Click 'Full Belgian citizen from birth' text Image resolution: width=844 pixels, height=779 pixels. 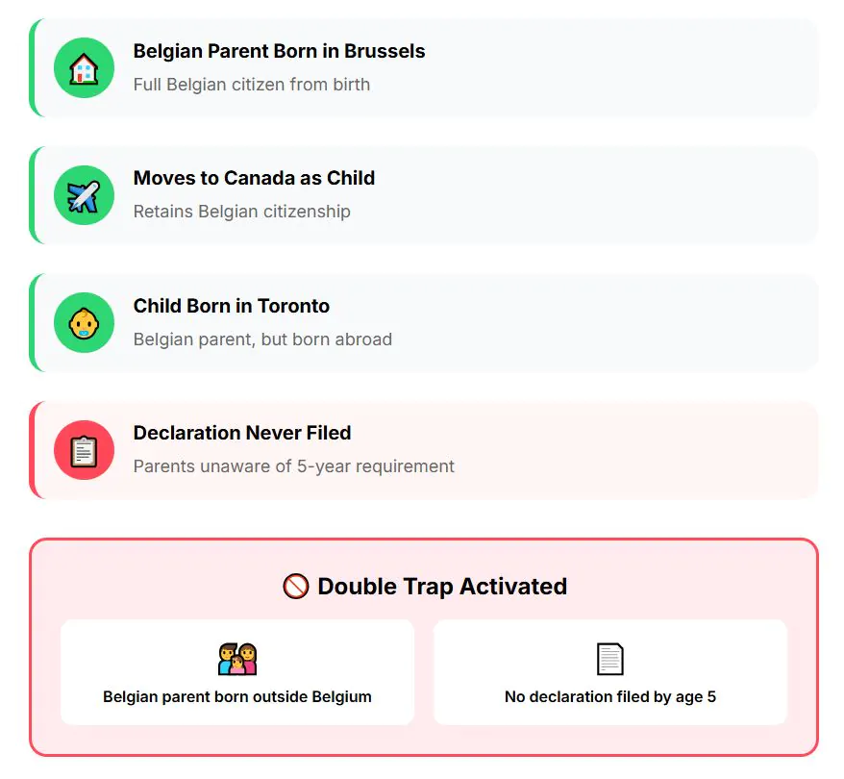(x=251, y=84)
